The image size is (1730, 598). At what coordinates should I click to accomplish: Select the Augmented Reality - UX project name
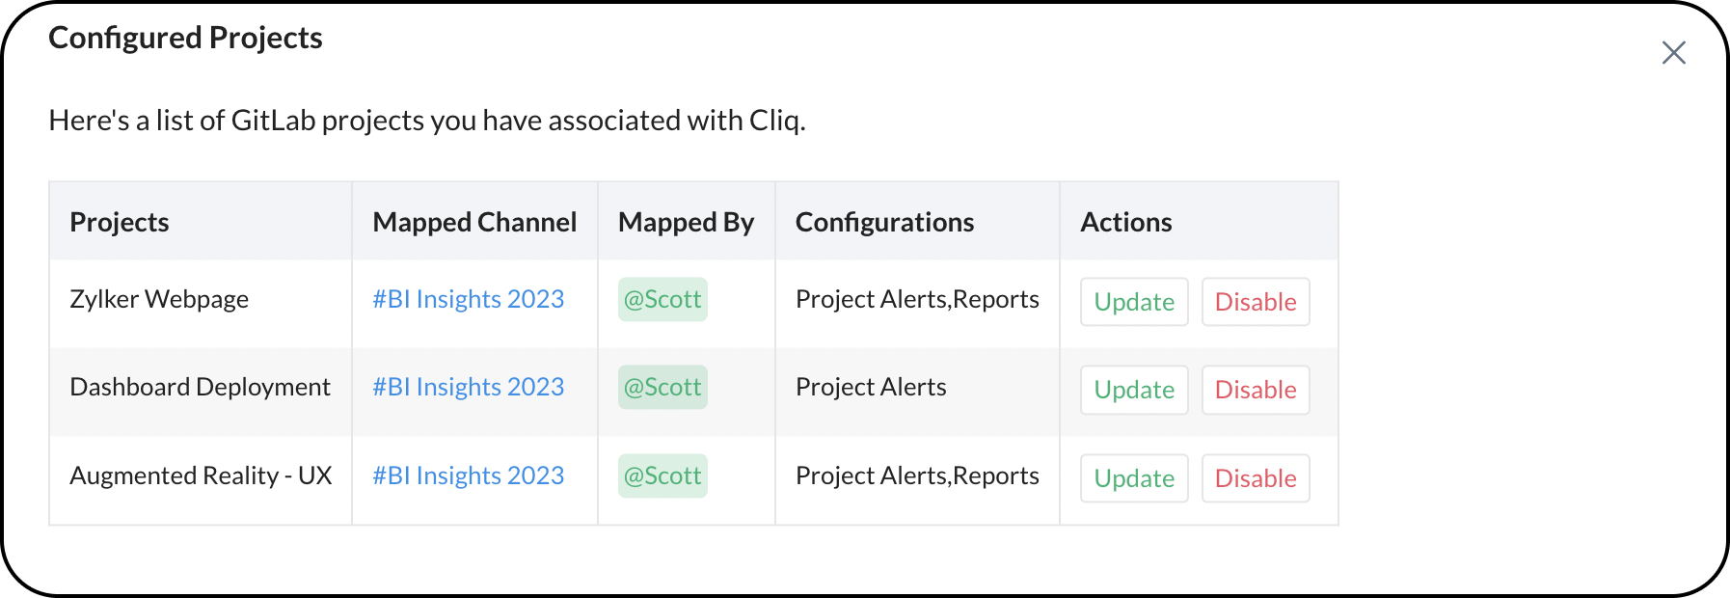pyautogui.click(x=201, y=476)
